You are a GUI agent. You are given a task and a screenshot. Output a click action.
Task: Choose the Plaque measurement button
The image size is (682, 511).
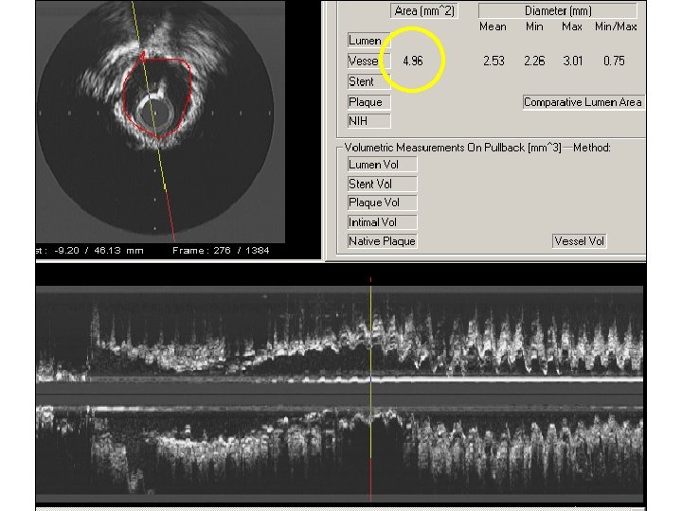pyautogui.click(x=366, y=102)
